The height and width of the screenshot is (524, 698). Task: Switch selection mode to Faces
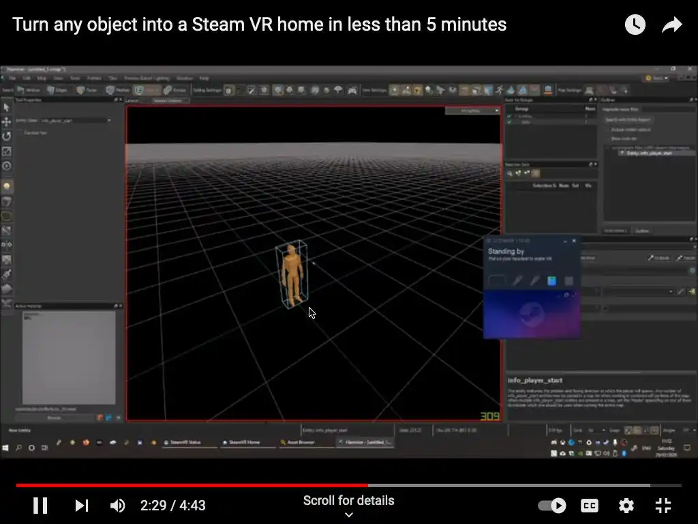[87, 91]
